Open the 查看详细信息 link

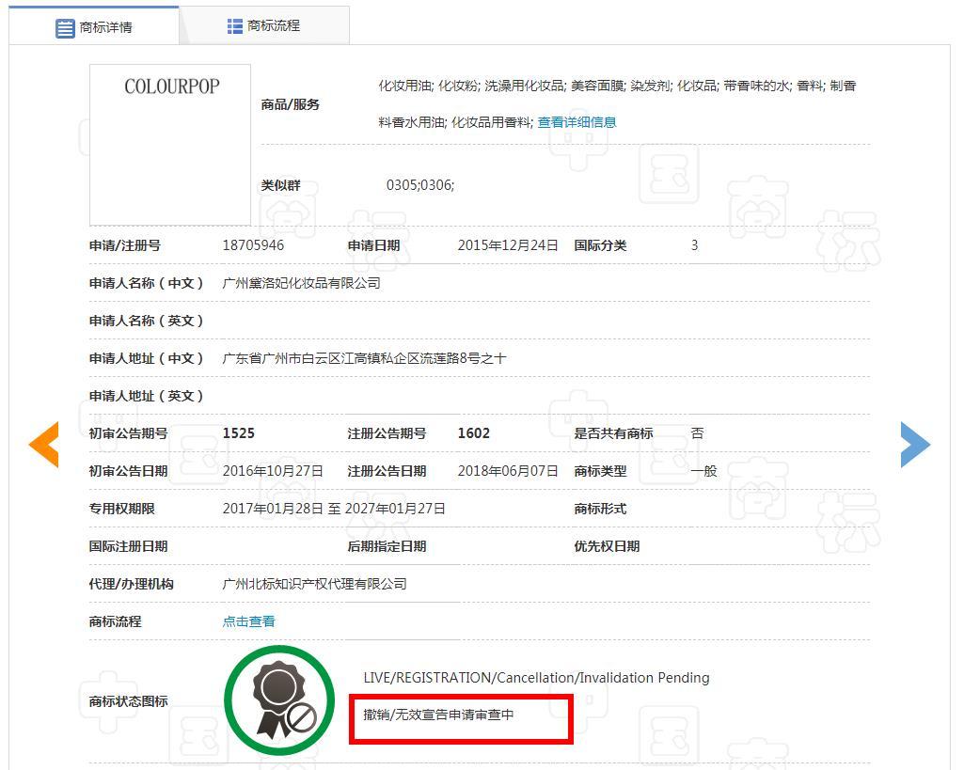tap(577, 122)
